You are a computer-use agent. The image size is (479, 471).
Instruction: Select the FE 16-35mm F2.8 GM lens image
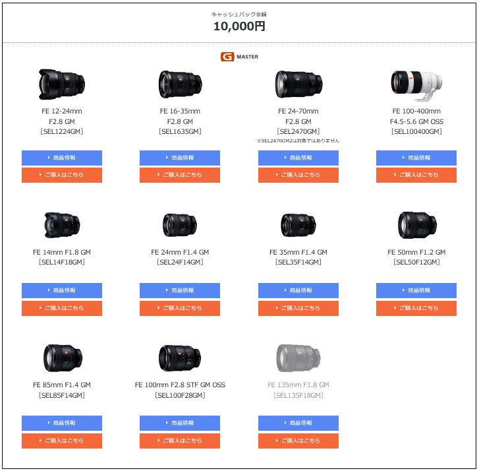(x=180, y=84)
